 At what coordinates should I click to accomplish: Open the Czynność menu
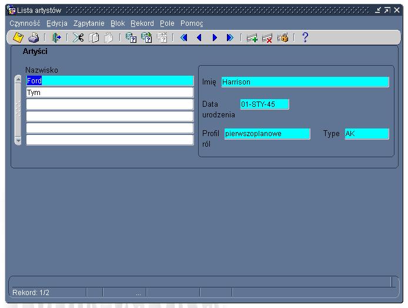click(25, 23)
